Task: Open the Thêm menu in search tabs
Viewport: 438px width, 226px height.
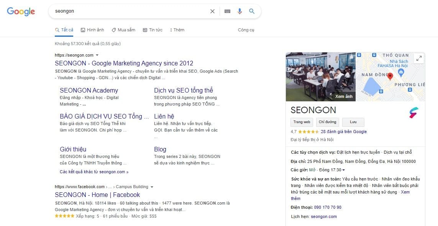Action: point(177,30)
